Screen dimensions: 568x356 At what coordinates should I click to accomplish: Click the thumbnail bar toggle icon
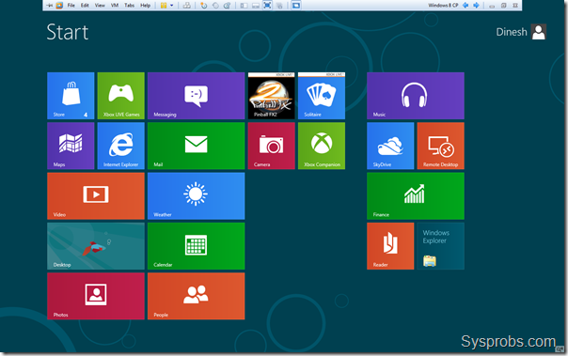pos(256,6)
